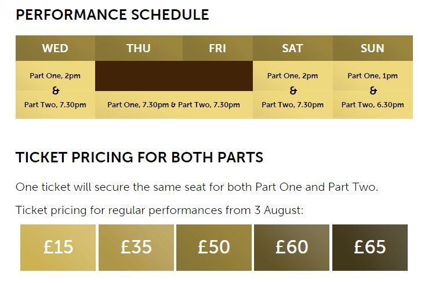
Task: Select the FRI column header
Action: pos(217,48)
